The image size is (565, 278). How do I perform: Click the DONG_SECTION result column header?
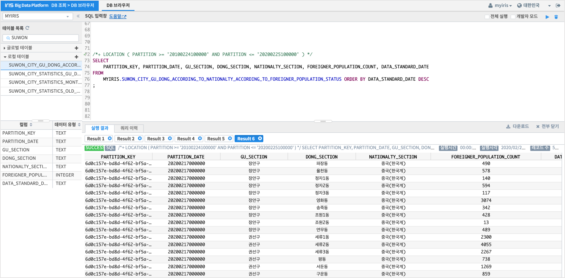321,157
